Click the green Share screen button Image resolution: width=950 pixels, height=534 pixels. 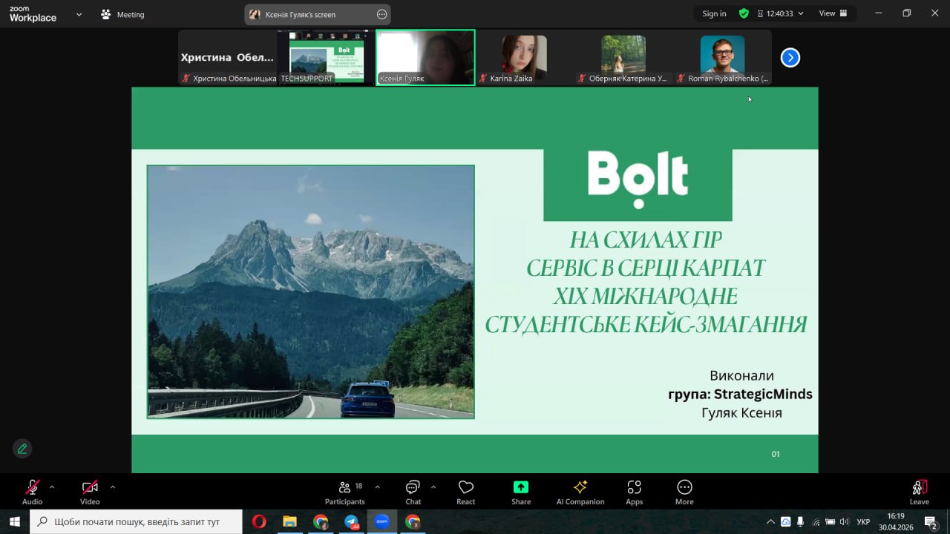(x=521, y=492)
